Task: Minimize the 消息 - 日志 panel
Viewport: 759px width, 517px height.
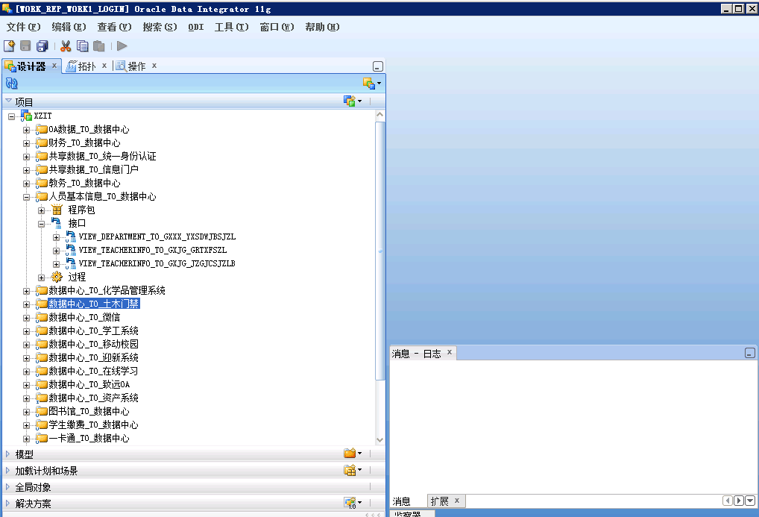Action: 750,353
